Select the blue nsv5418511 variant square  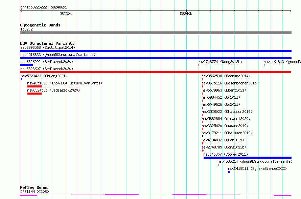229,172
